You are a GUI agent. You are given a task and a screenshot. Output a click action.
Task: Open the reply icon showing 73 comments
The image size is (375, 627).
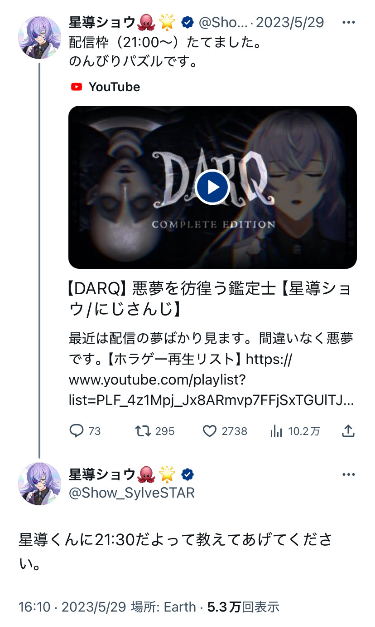point(76,430)
